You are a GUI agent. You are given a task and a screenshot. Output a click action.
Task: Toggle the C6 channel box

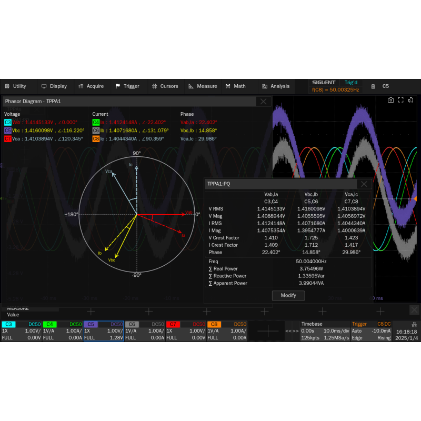[145, 331]
